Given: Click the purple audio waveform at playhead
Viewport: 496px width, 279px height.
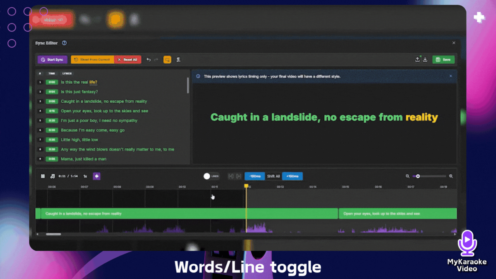Looking at the screenshot, I should (x=256, y=228).
